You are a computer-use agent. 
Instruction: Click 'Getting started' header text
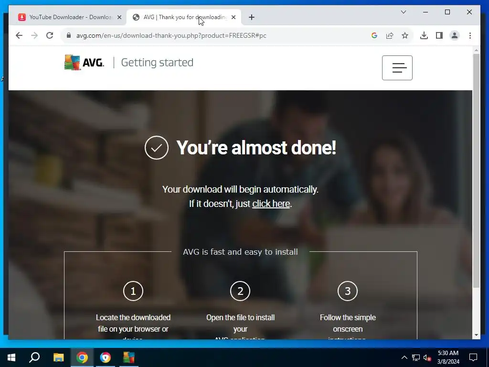point(157,63)
